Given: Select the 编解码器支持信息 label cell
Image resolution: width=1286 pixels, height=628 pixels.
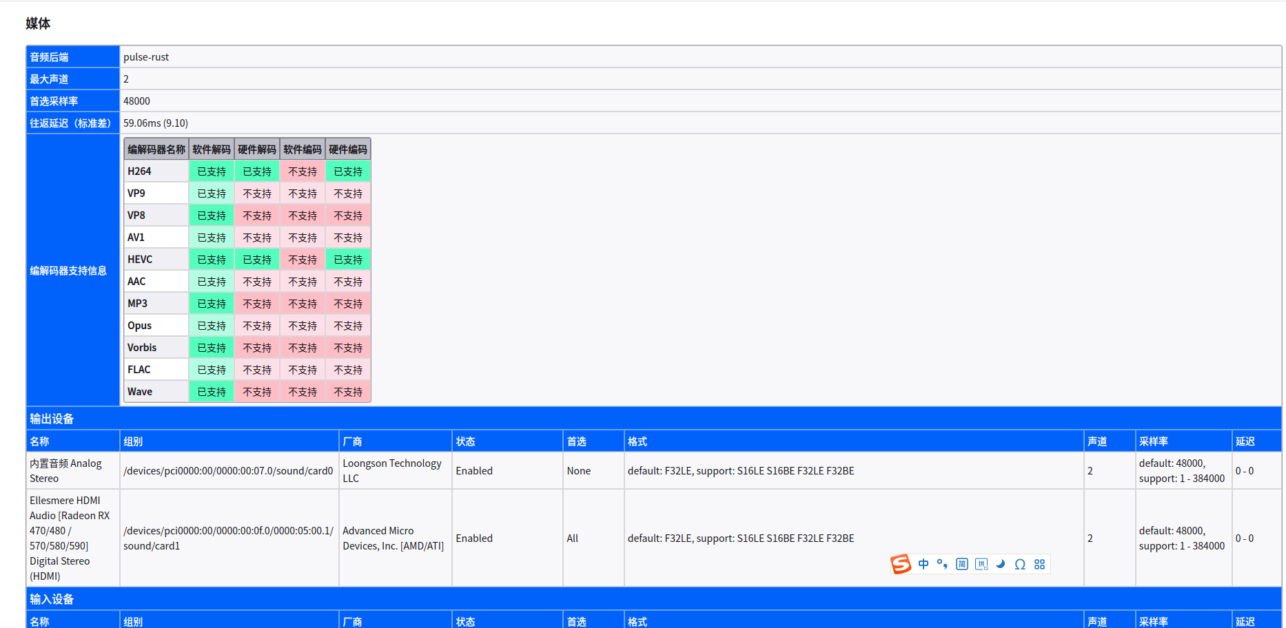Looking at the screenshot, I should point(72,270).
